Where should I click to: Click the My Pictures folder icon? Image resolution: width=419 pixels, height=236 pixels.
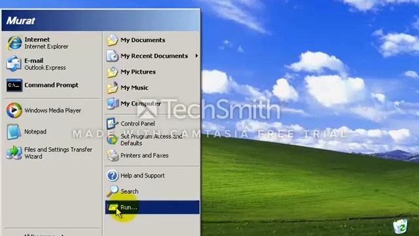coord(112,71)
